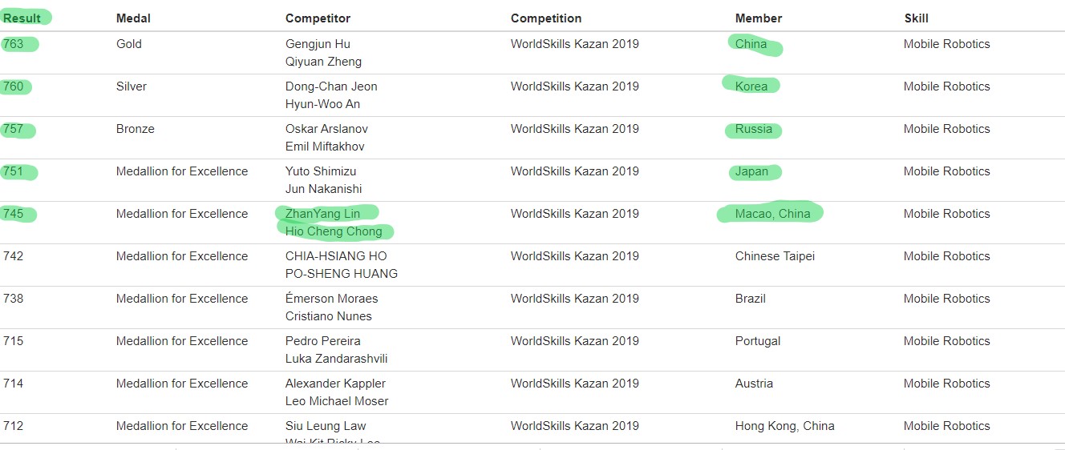Click the Competitor column header
Viewport: 1065px width, 450px height.
[318, 18]
